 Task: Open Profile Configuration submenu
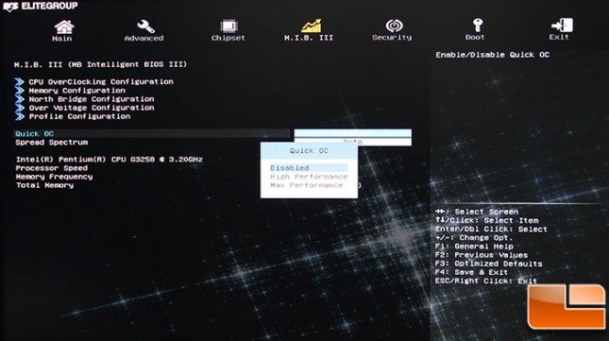pyautogui.click(x=79, y=116)
